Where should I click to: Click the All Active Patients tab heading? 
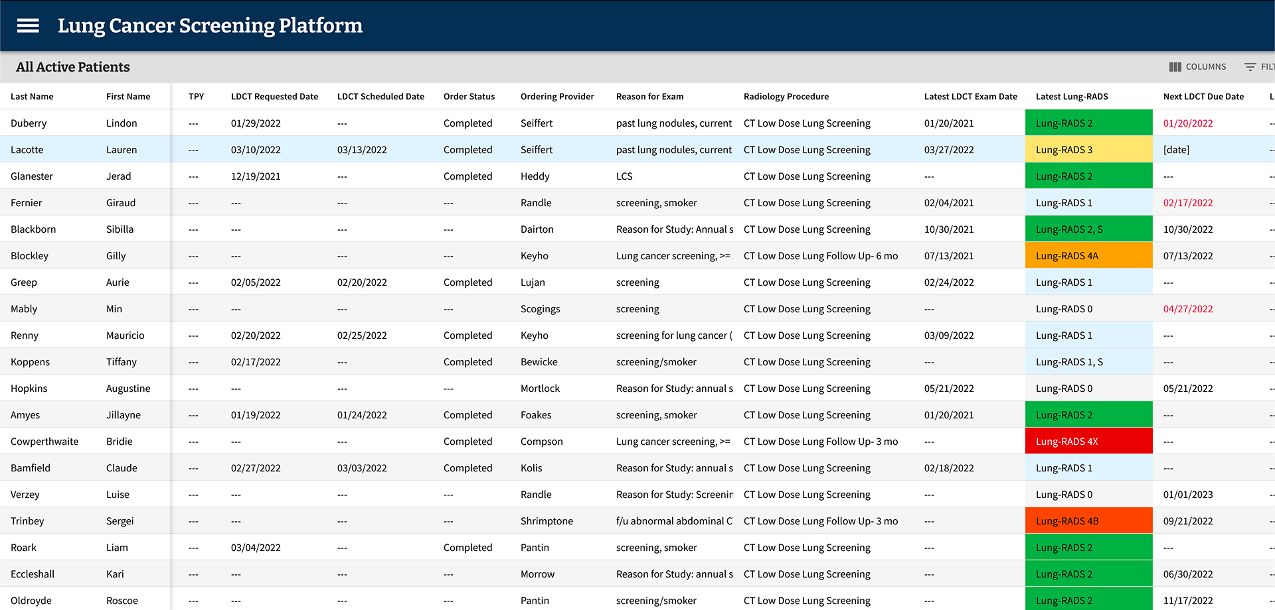click(x=72, y=67)
